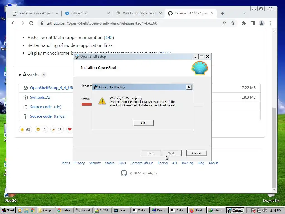Screen dimensions: 285x214
Task: Switch to Task... taskbar window
Action: pos(122,210)
